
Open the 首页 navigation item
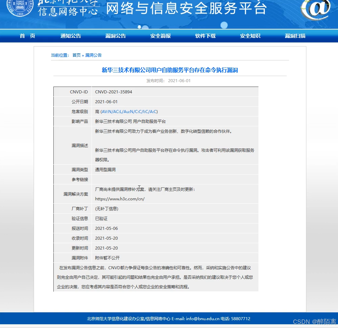click(28, 36)
